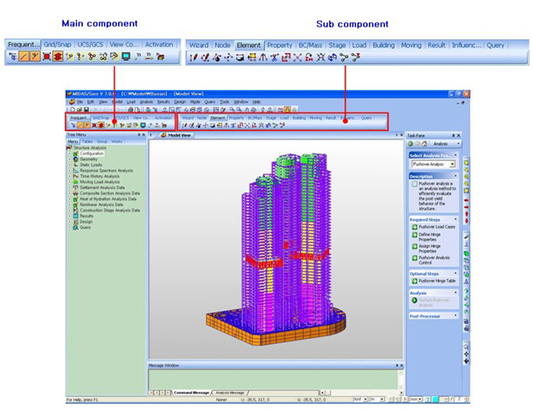Click the Results icon in Tree Menu
Image resolution: width=533 pixels, height=410 pixels.
click(x=75, y=217)
